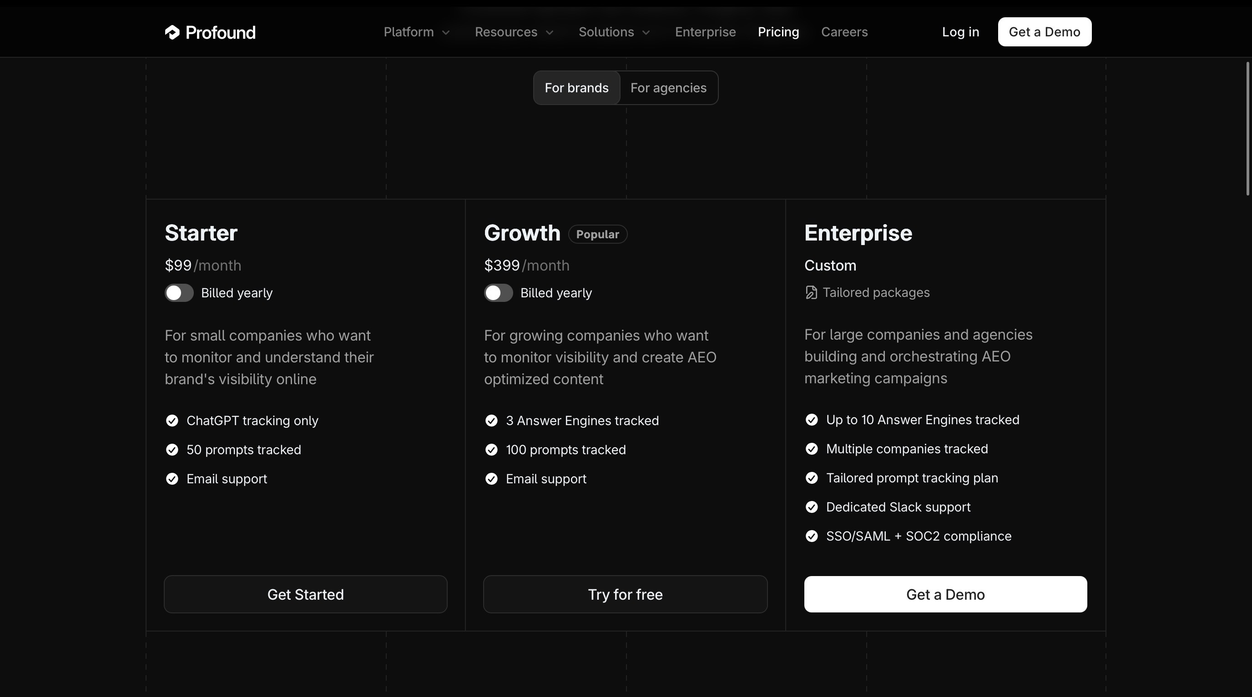Click the Tailored packages document icon
Screen dimensions: 1252x697
tap(811, 292)
